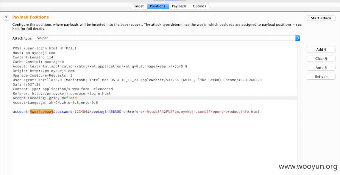
Task: Click the Clear § button
Action: 321,59
